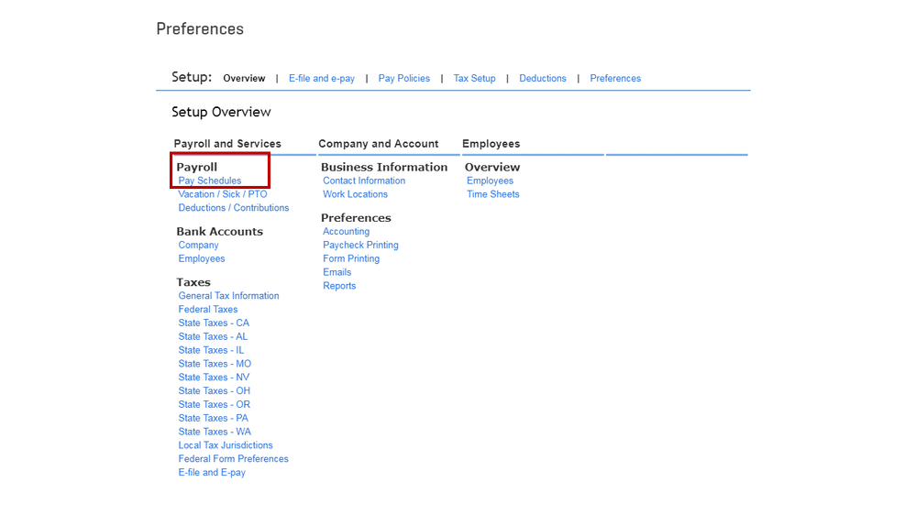Open State Taxes - NV link

click(x=214, y=378)
